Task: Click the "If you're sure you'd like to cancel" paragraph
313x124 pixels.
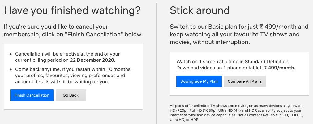Action: pyautogui.click(x=73, y=31)
